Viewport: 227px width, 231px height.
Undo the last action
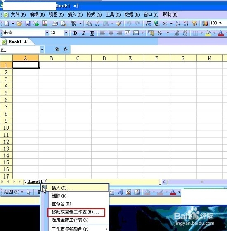point(129,24)
